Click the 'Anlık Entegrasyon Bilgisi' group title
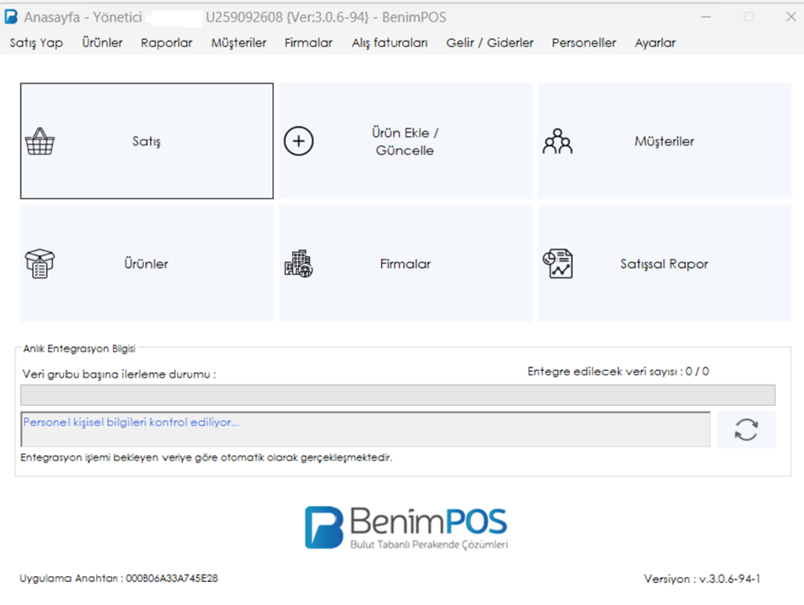The image size is (804, 605). point(79,349)
